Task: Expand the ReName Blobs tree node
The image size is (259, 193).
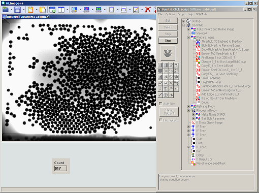Action: tap(188, 107)
